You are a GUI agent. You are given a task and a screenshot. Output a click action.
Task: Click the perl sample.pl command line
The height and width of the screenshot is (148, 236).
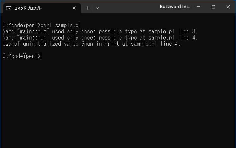42,25
